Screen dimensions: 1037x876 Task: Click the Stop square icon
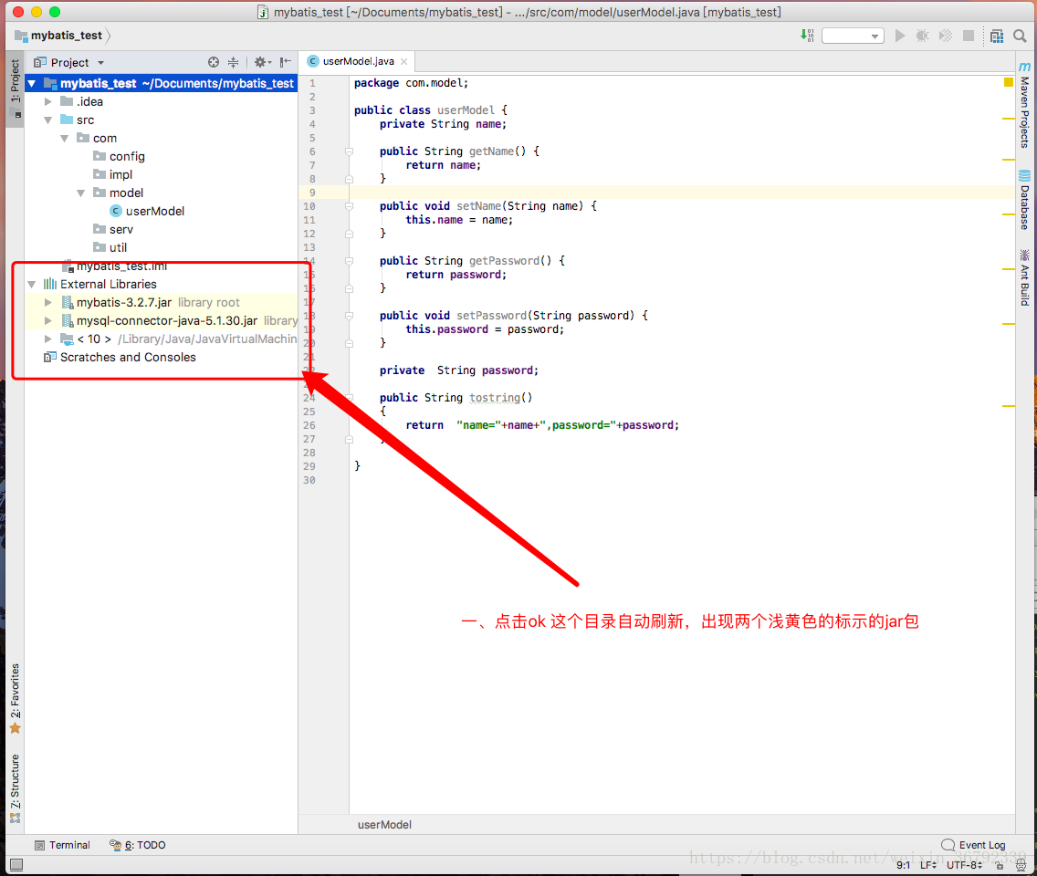[969, 36]
